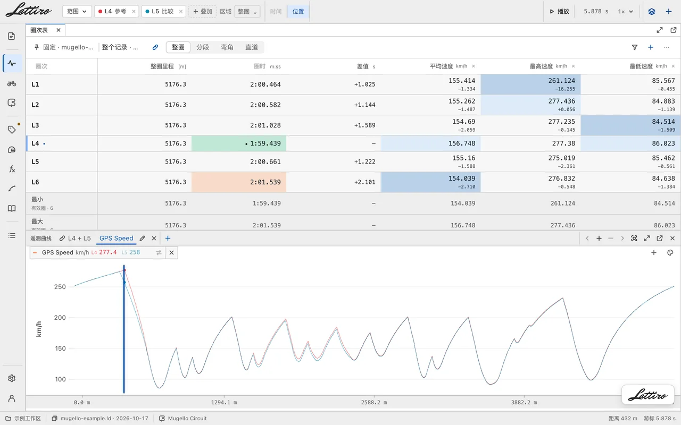Viewport: 681px width, 425px height.
Task: Click the blue cursor line on speed chart
Action: [x=124, y=329]
